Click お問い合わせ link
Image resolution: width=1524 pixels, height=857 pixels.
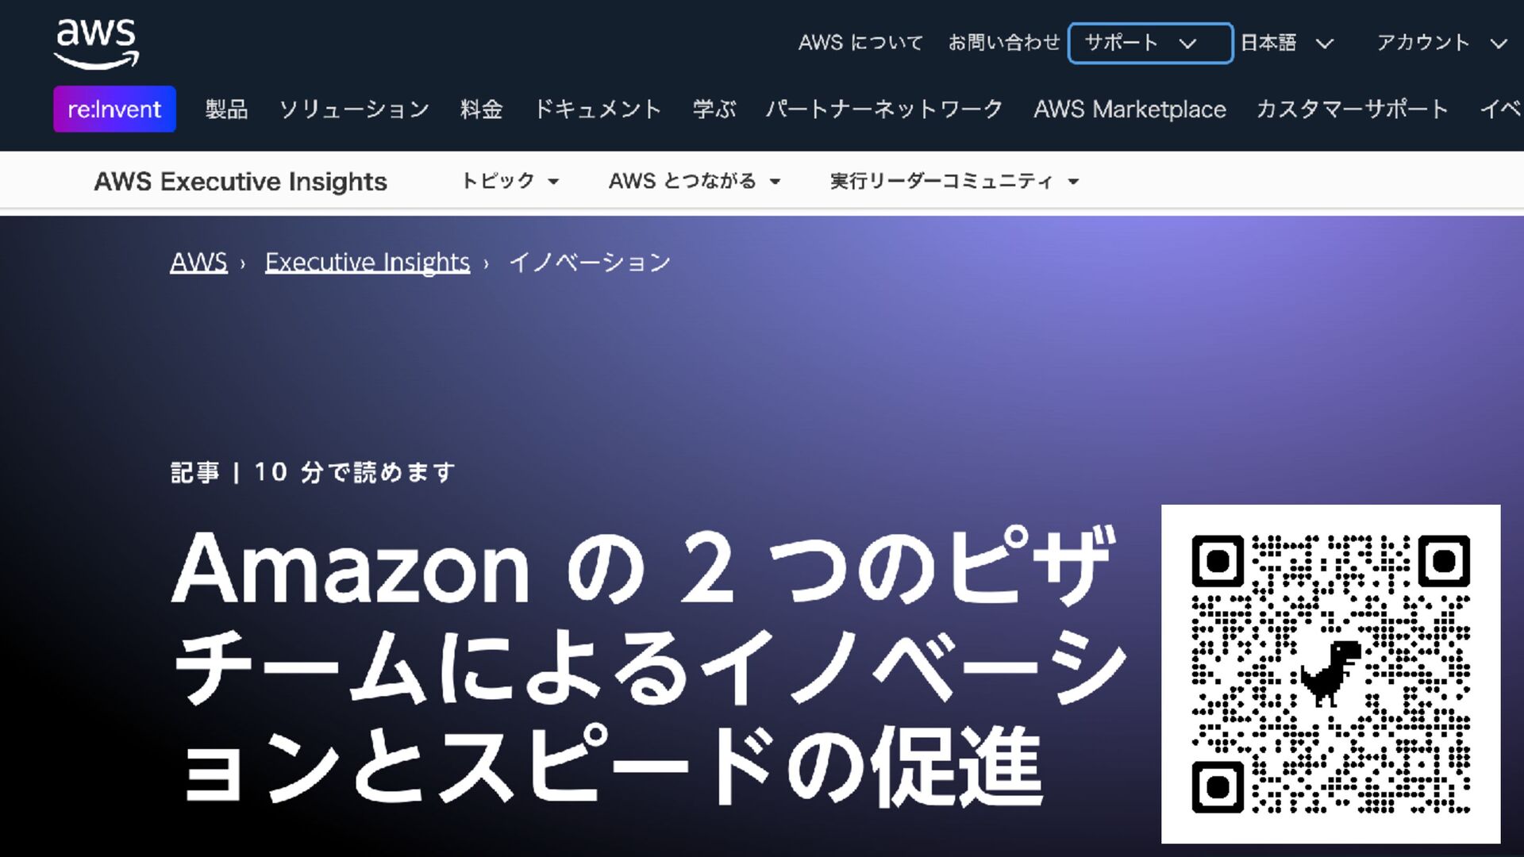point(1004,43)
